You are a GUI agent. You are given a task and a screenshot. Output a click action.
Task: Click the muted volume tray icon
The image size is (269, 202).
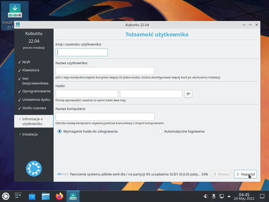206,196
